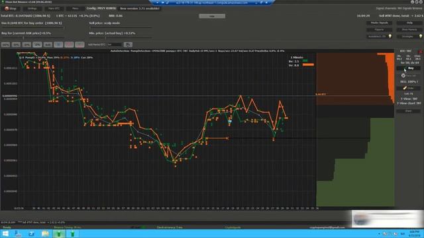424x238 pixels.
Task: Click the Order button with pencil icon
Action: pyautogui.click(x=408, y=88)
